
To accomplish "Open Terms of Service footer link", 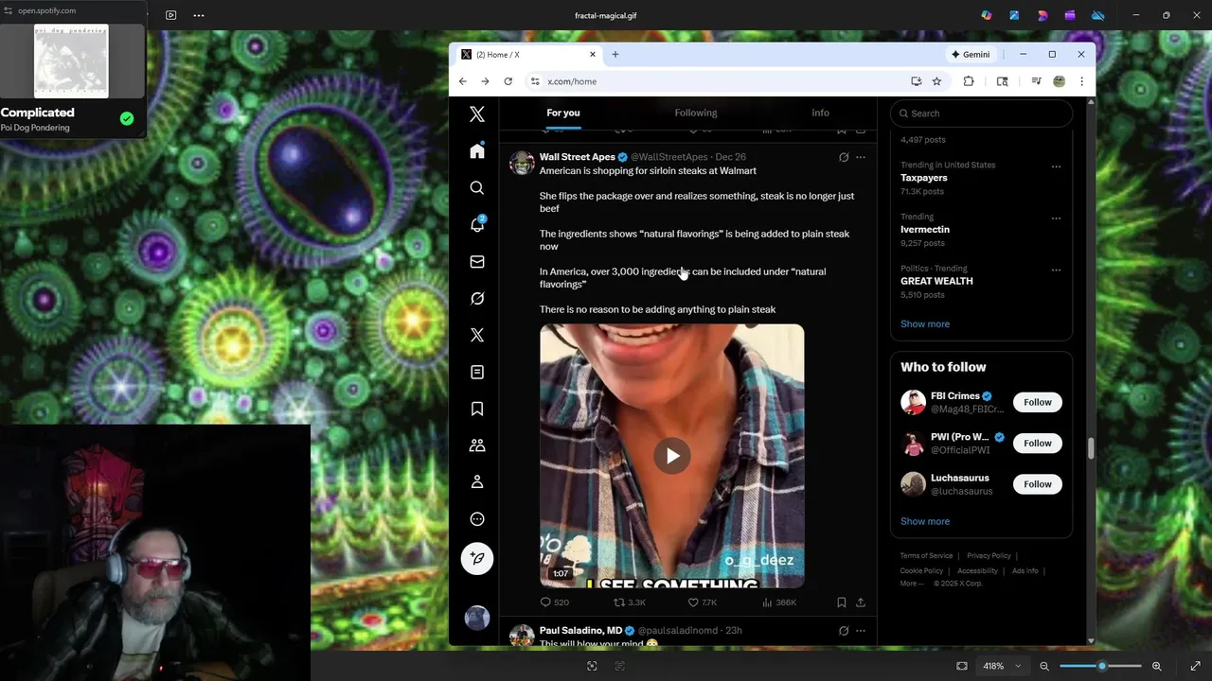I will click(926, 556).
